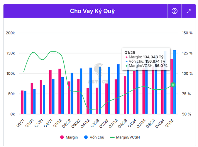Open the help question mark icon
This screenshot has width=198, height=147.
click(175, 11)
